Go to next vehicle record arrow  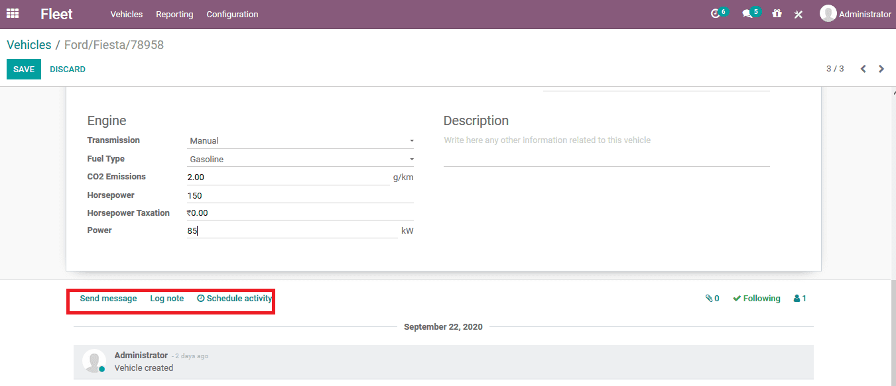click(881, 69)
